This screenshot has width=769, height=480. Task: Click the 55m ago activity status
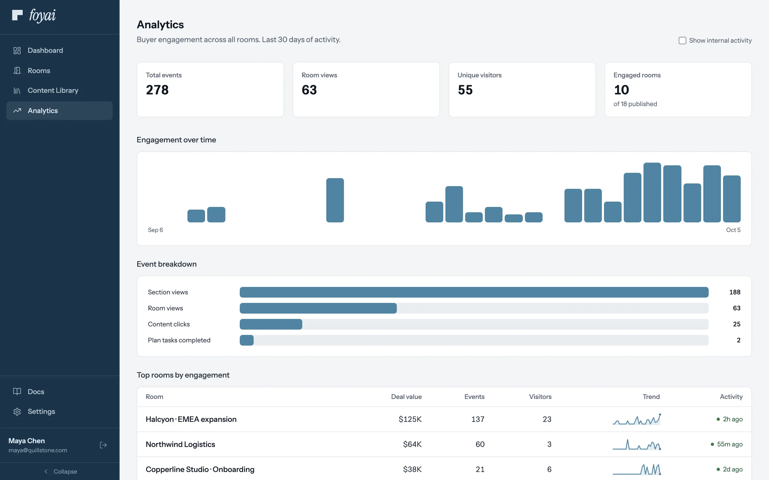[x=726, y=444]
